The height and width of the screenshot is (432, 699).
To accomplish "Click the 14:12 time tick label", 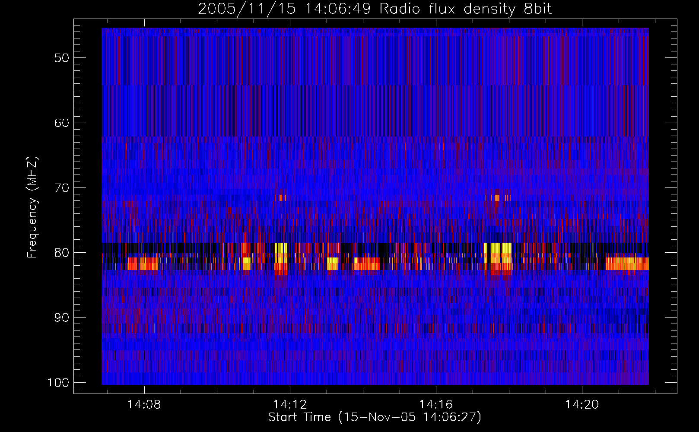I will coord(290,404).
